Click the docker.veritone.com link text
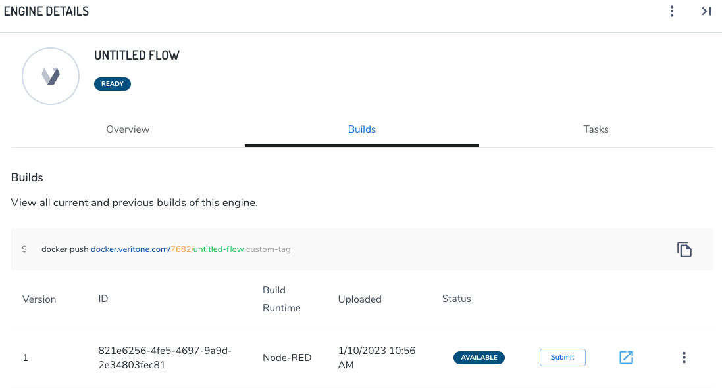Screen dimensions: 722x388 pyautogui.click(x=129, y=249)
